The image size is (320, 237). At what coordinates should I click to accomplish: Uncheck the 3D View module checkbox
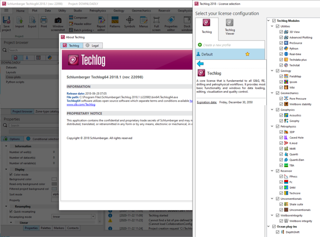[281, 32]
